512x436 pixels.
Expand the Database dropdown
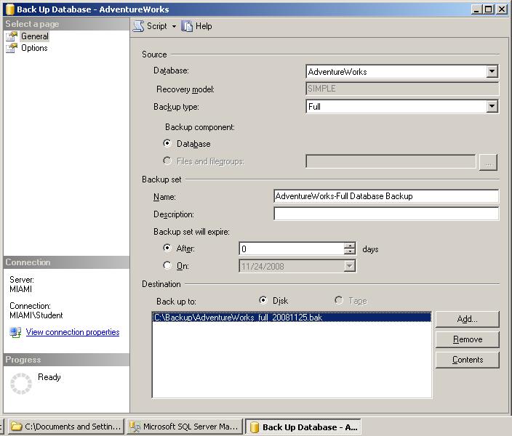[492, 71]
